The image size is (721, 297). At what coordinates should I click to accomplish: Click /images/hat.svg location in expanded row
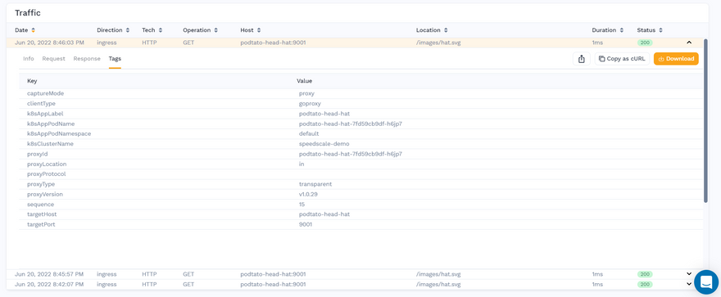pos(438,43)
